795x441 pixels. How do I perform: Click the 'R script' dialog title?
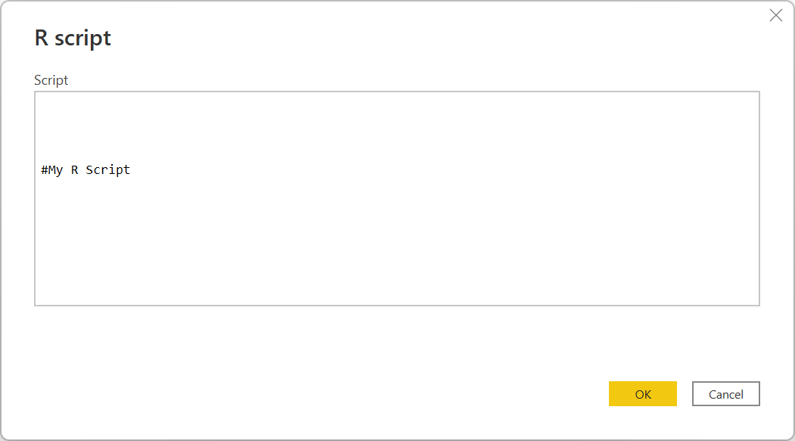pos(72,38)
